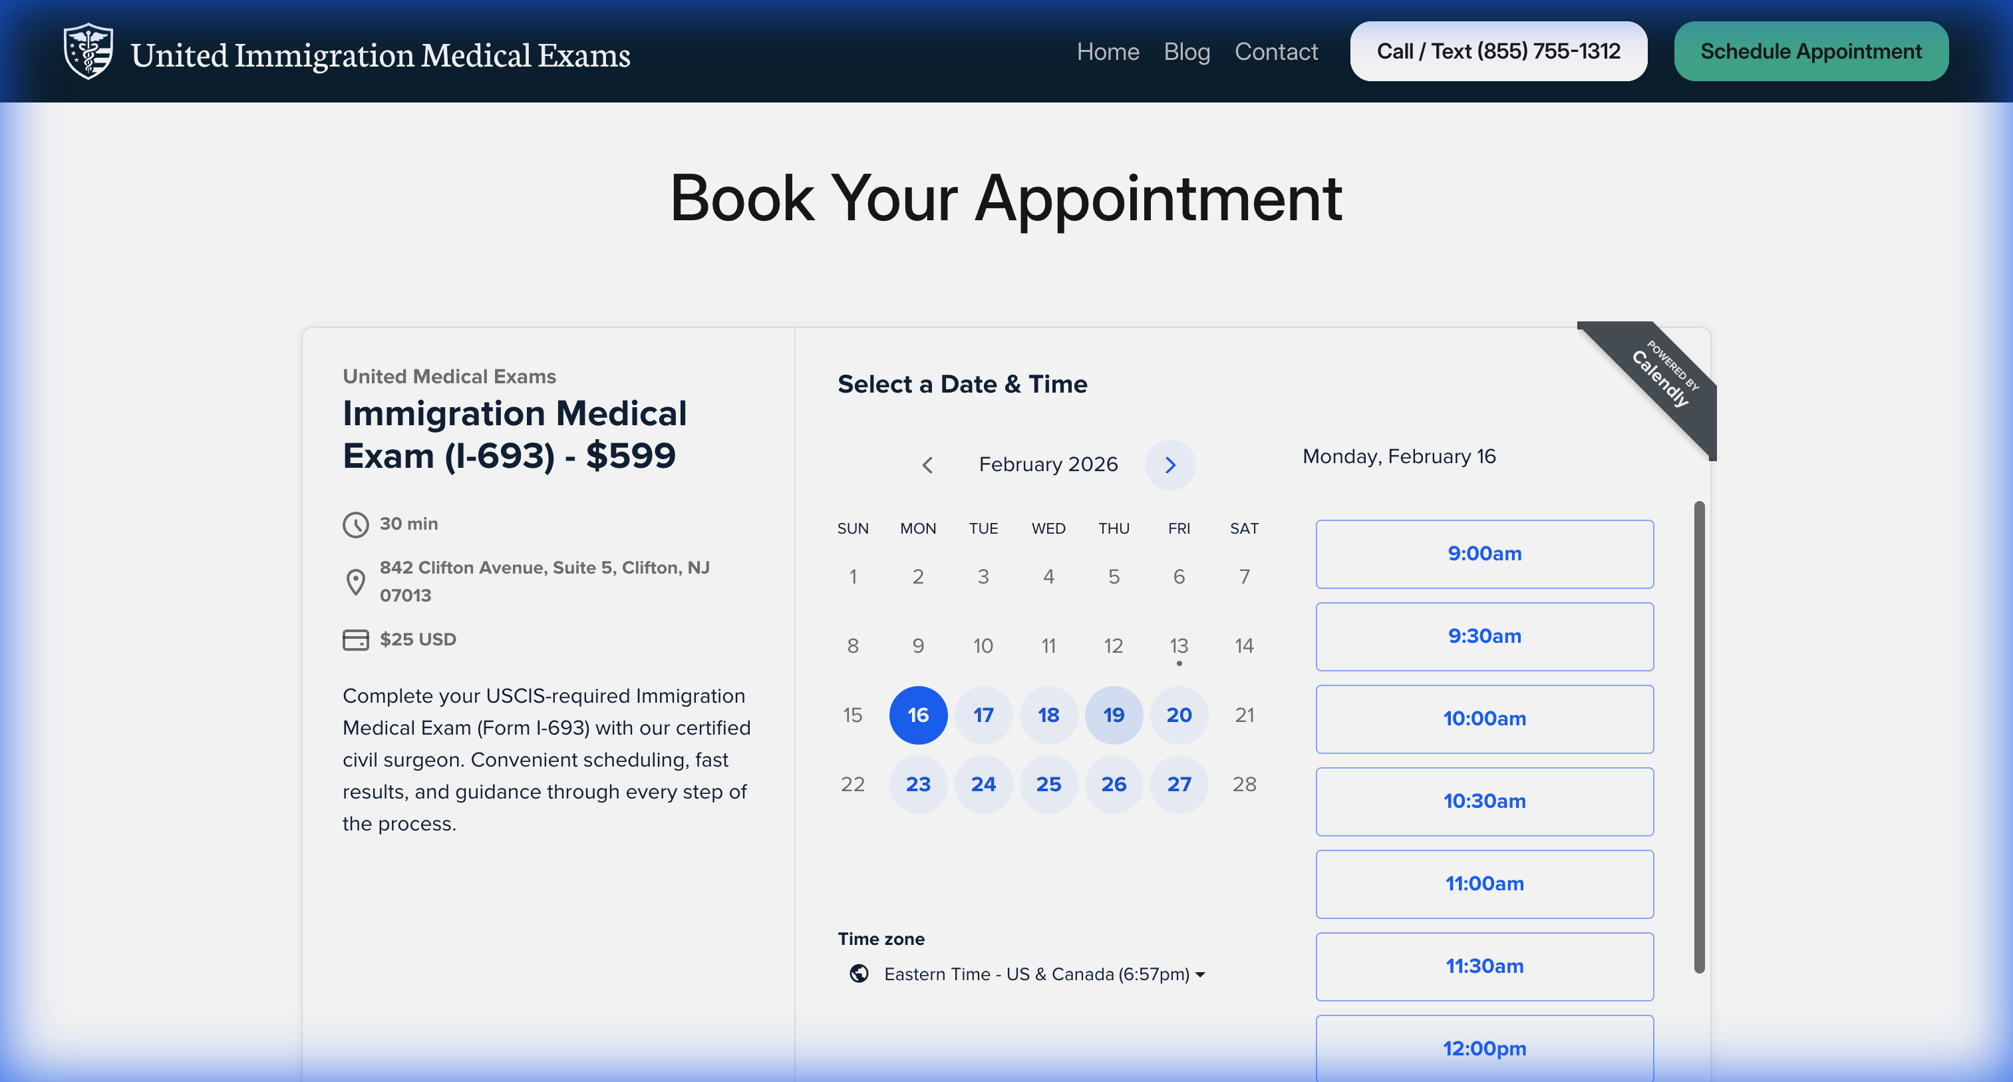Click the Call / Text (855) 755-1312 button

pyautogui.click(x=1498, y=51)
